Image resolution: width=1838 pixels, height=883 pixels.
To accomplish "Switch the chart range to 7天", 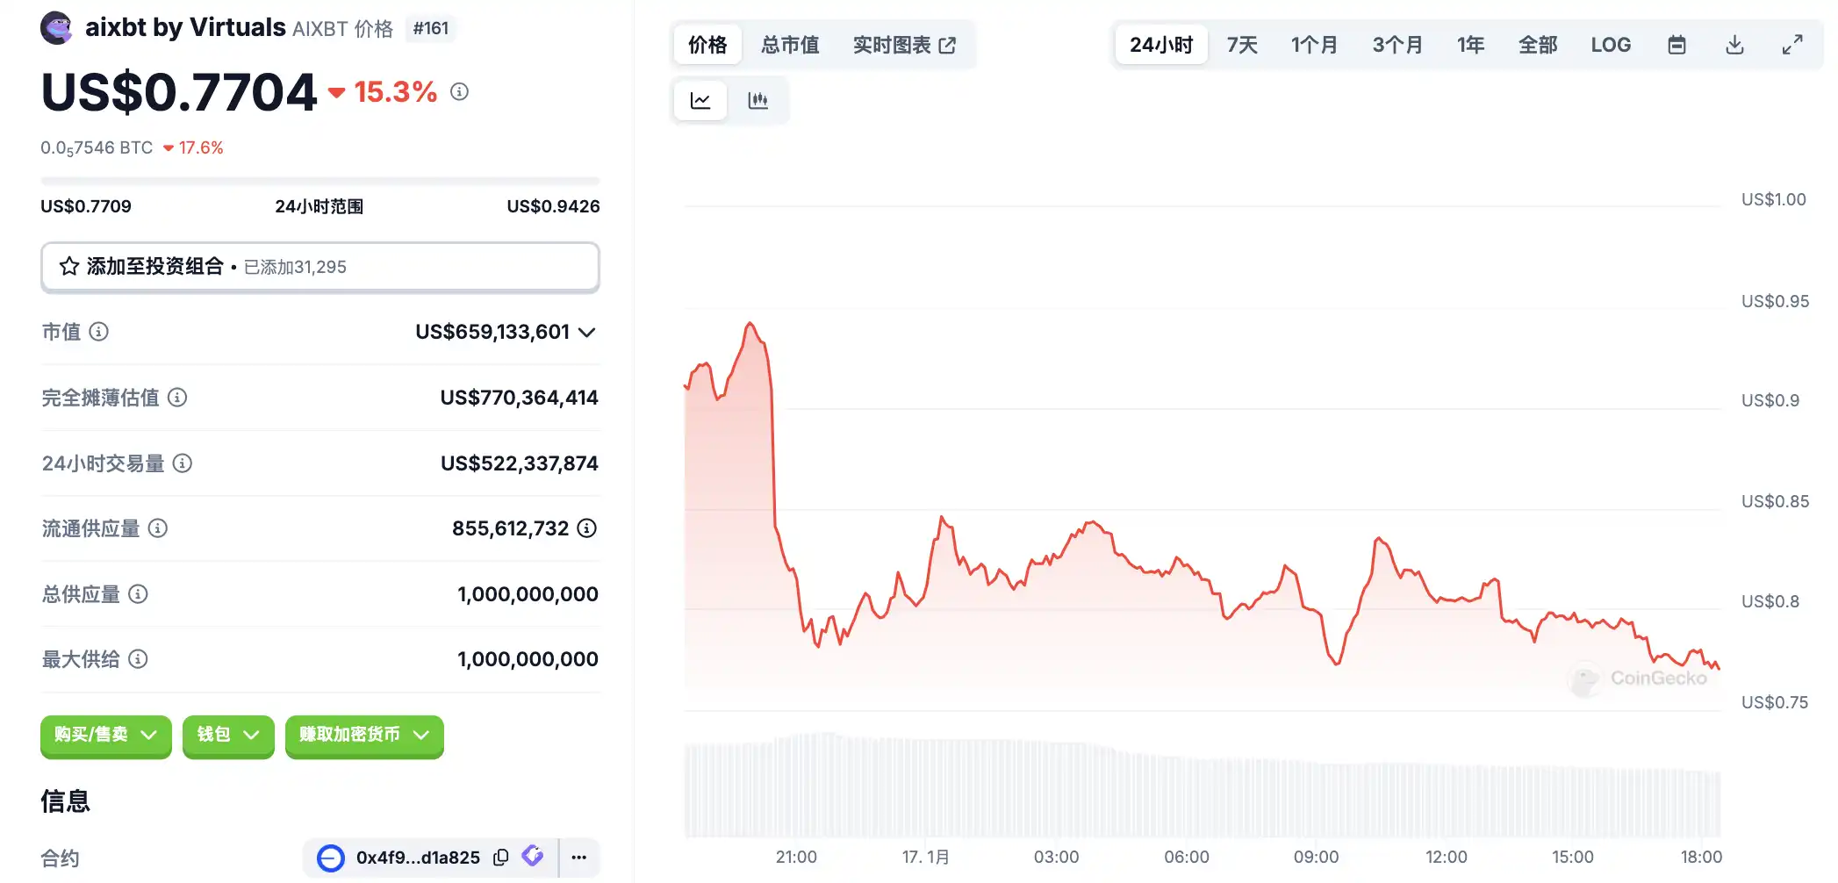I will pos(1242,45).
